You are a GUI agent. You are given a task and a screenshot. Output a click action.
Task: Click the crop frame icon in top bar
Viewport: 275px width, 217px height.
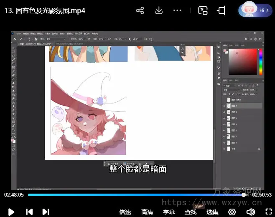pos(222,10)
